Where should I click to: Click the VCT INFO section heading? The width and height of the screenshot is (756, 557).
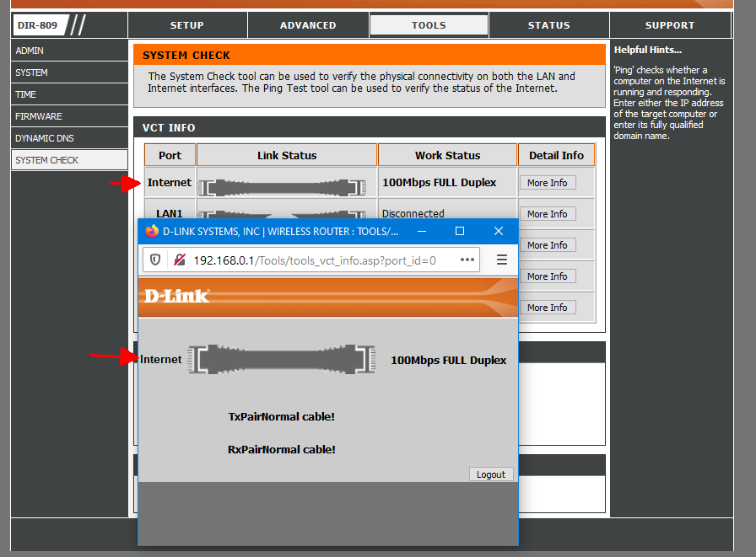tap(169, 127)
